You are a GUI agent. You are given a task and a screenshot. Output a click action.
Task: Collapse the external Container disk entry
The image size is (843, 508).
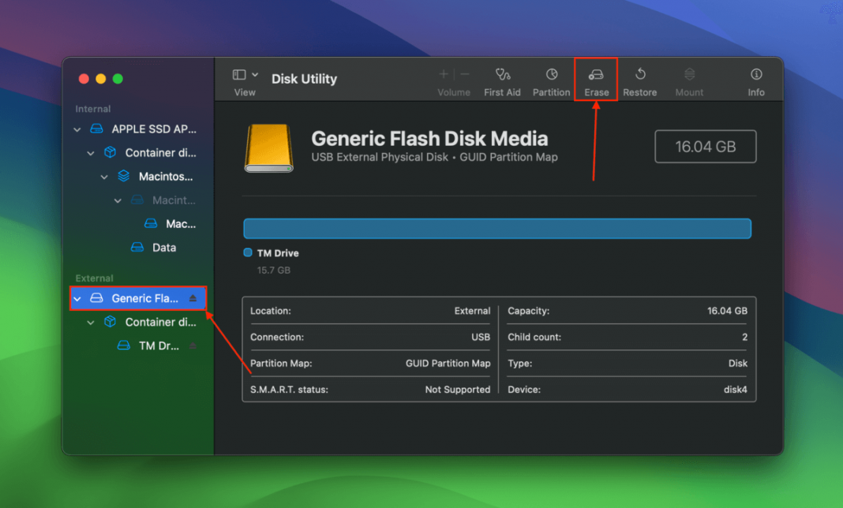pyautogui.click(x=89, y=322)
